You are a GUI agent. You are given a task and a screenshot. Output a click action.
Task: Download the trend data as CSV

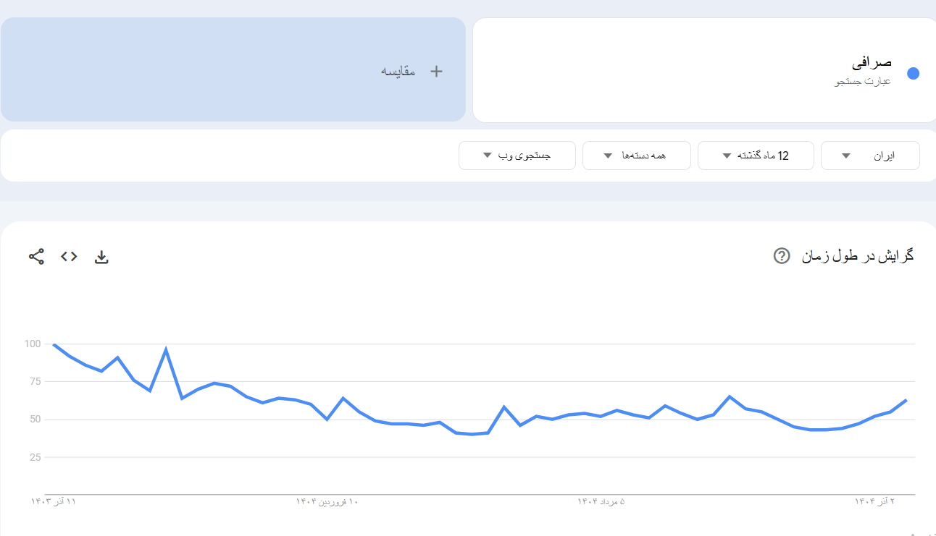pyautogui.click(x=101, y=257)
